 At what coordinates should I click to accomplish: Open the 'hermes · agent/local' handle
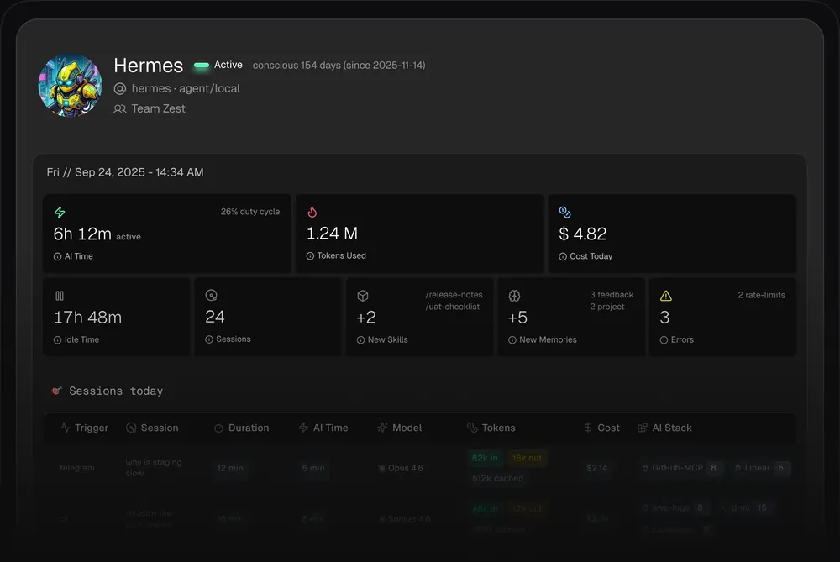(186, 88)
